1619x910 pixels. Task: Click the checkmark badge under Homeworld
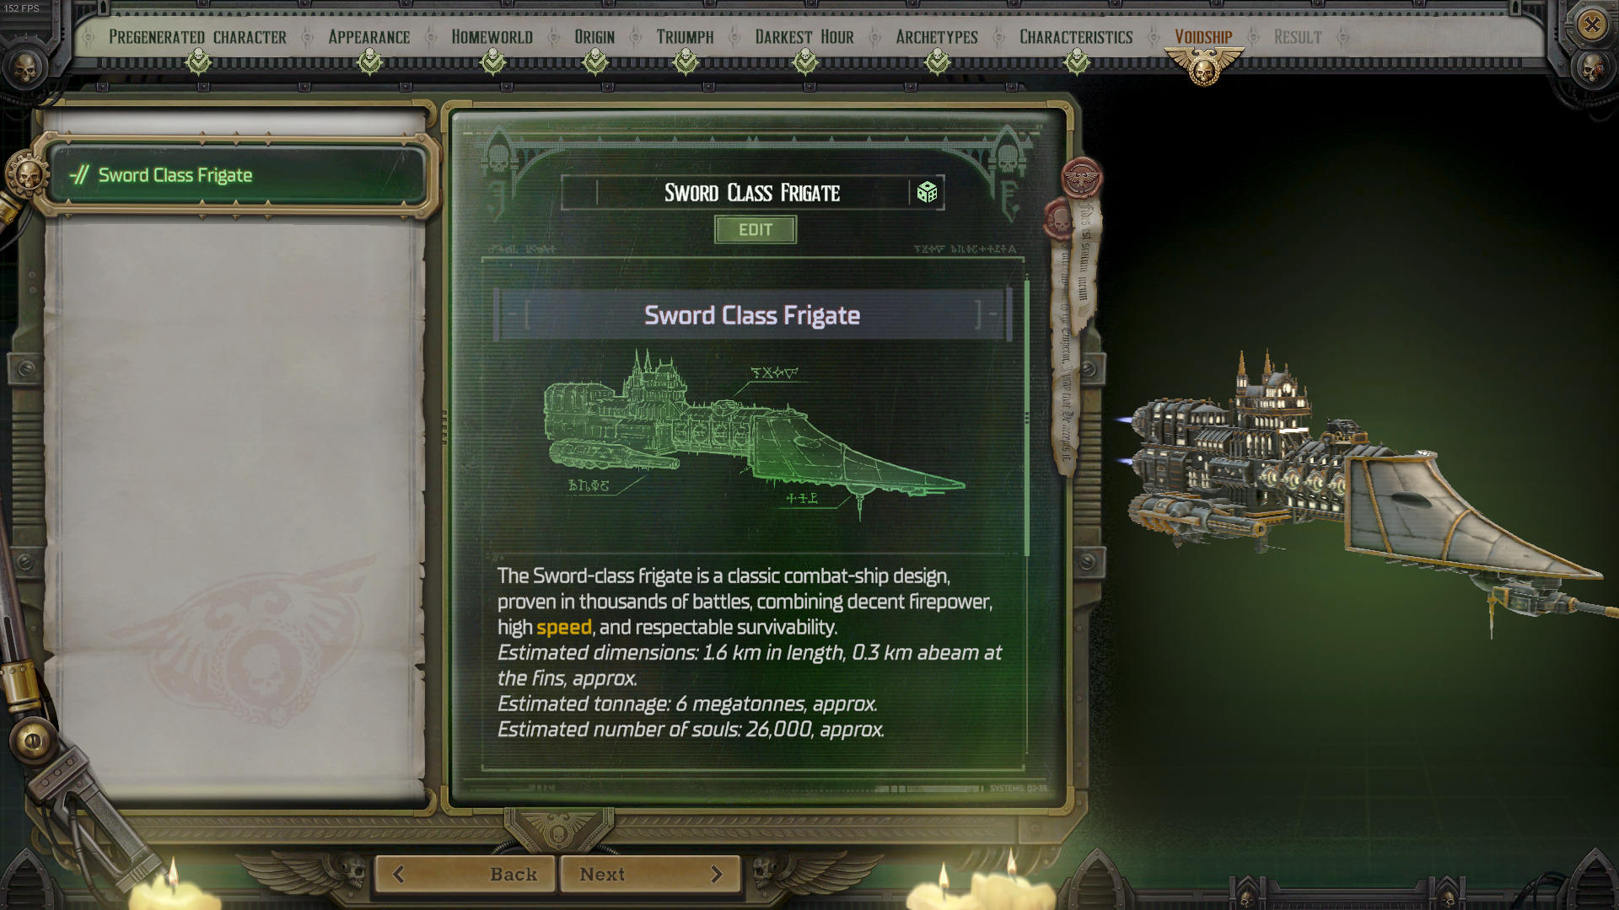coord(492,62)
